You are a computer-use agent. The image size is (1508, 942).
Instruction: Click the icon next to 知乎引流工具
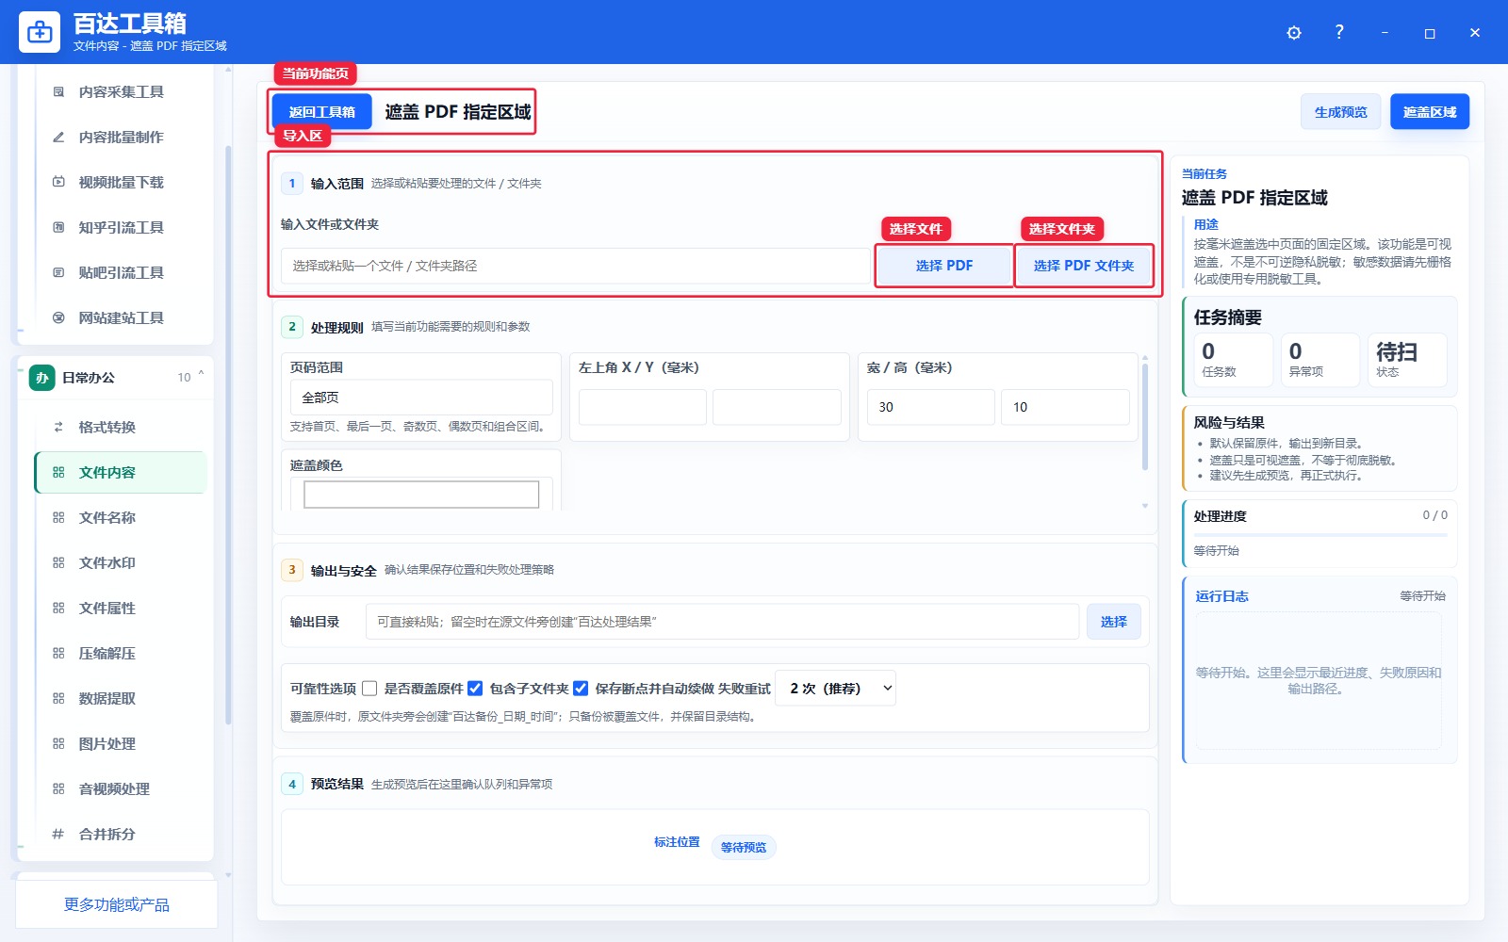point(58,227)
